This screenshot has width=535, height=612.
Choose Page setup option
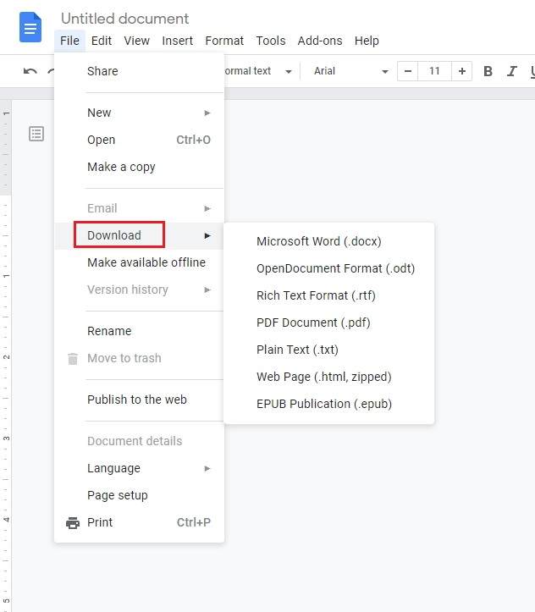[117, 495]
